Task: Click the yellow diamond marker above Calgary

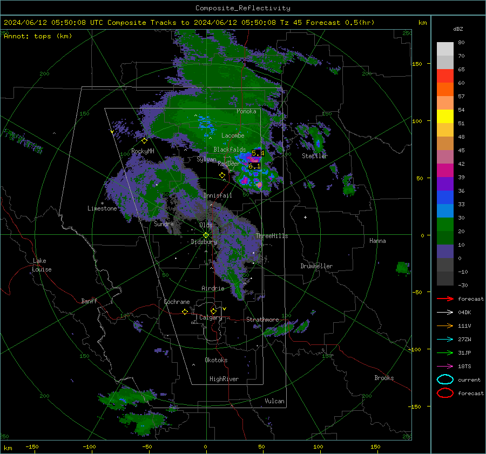Action: pos(213,311)
